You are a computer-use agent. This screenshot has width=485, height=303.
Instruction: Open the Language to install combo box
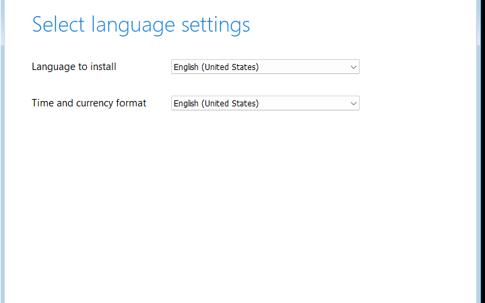(x=265, y=67)
